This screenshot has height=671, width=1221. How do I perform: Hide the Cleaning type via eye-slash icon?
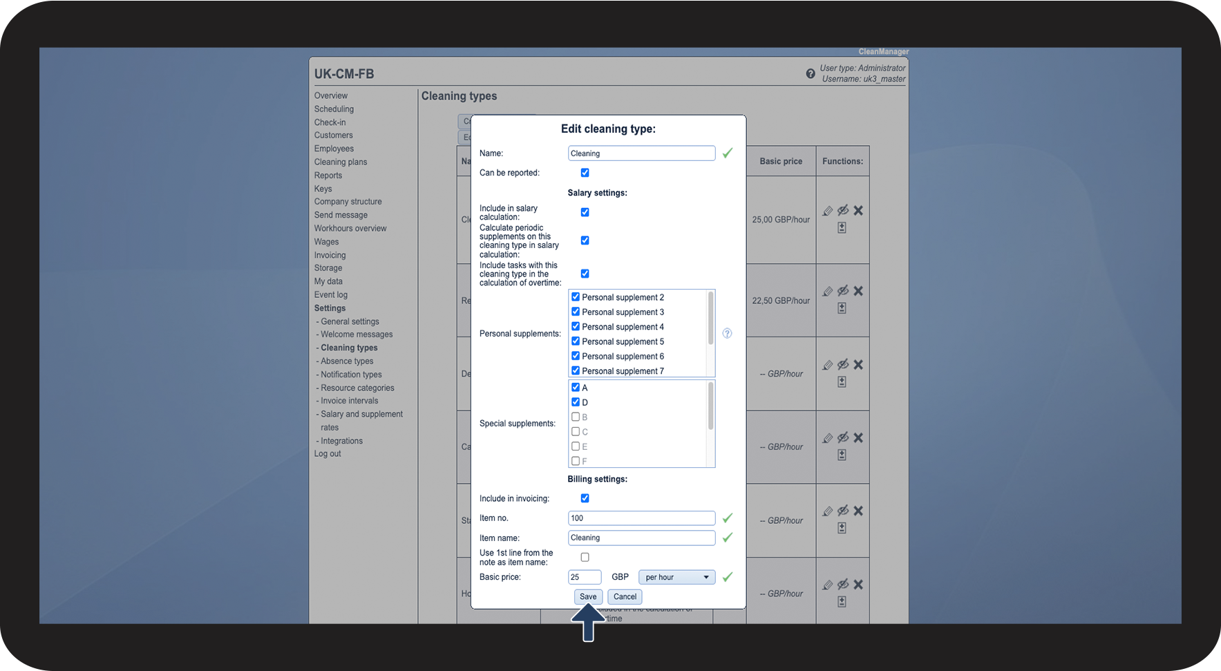tap(843, 211)
